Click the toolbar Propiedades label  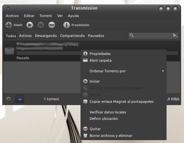81,25
